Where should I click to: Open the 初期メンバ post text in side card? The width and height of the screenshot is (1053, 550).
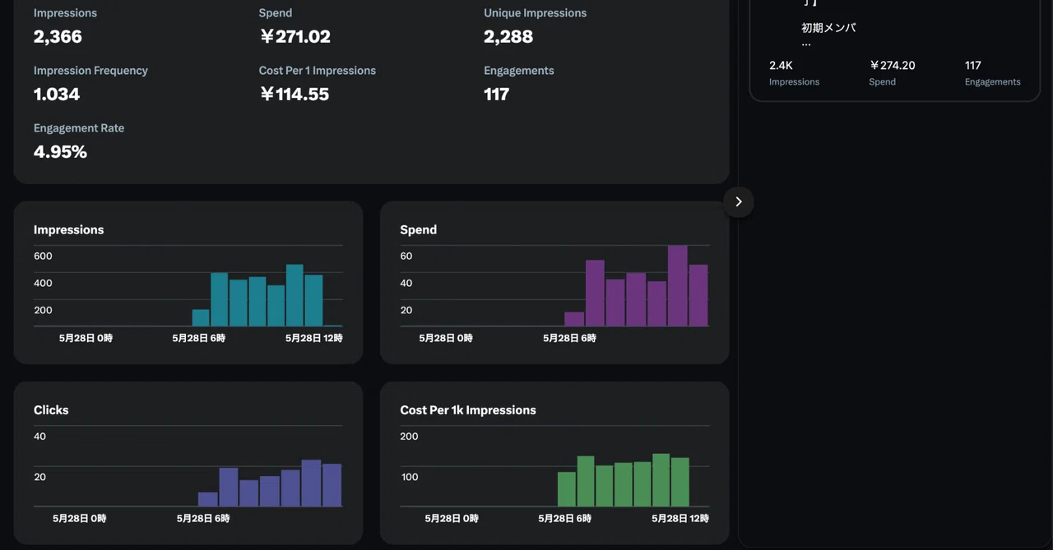pos(828,28)
